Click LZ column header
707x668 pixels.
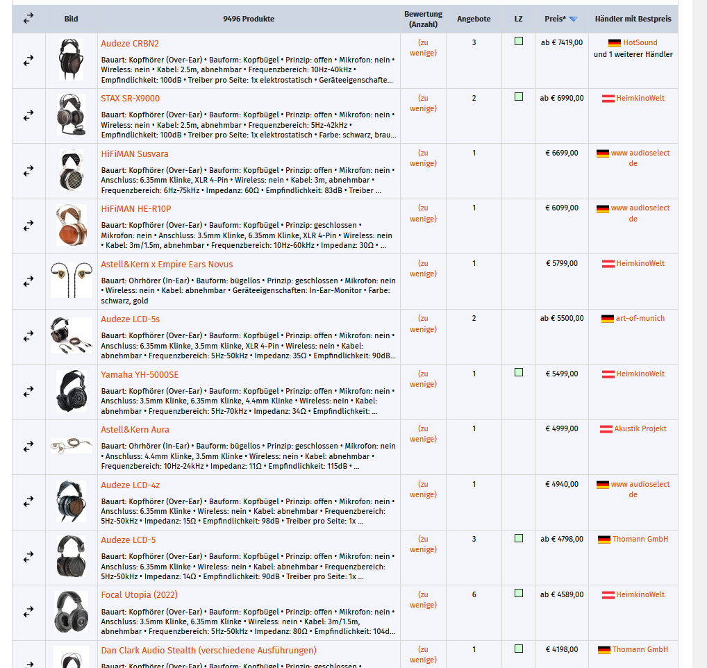click(519, 19)
